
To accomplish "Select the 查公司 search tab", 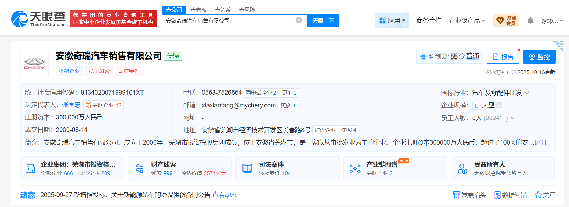I will pyautogui.click(x=174, y=10).
